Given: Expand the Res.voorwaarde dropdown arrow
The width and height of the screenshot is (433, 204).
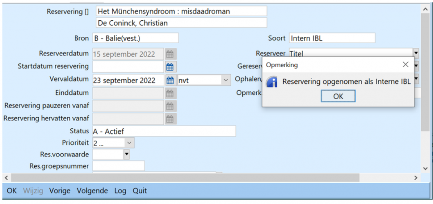Looking at the screenshot, I should coord(126,154).
